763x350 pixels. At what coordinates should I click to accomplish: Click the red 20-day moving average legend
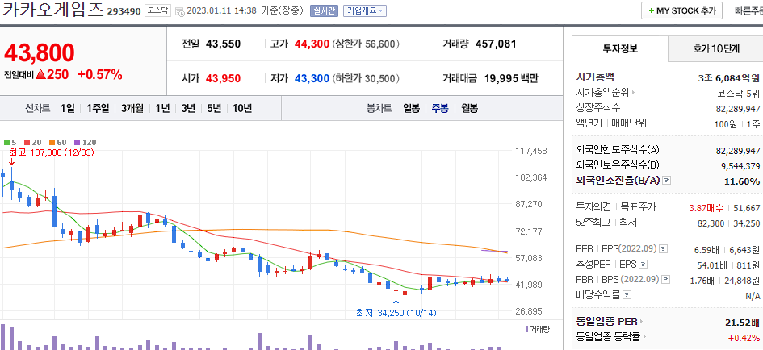click(x=32, y=143)
